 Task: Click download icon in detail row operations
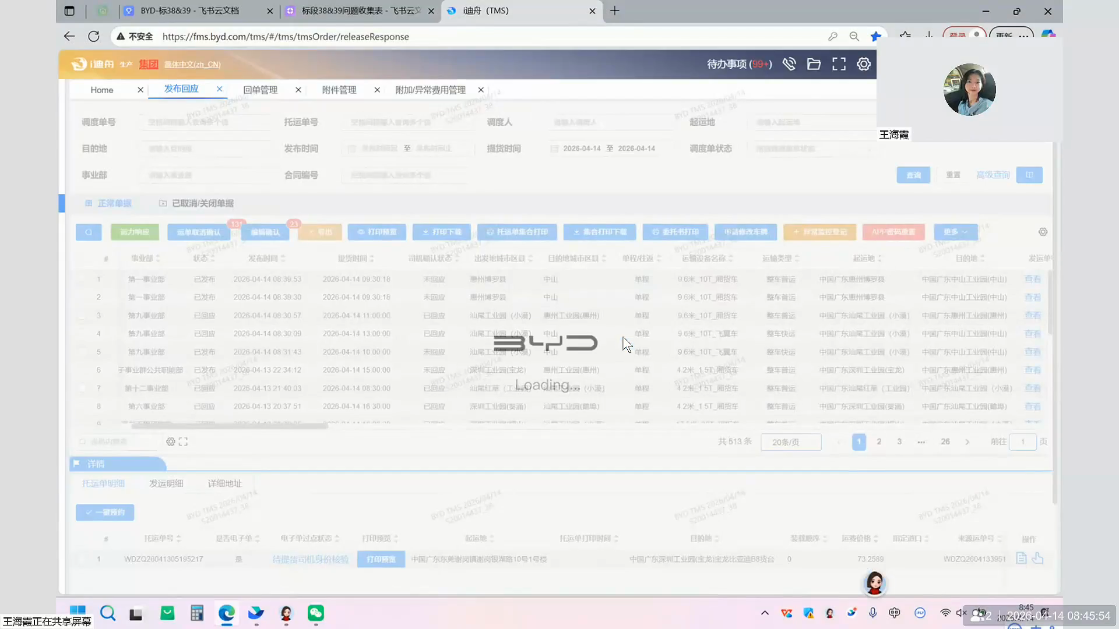pos(1037,558)
